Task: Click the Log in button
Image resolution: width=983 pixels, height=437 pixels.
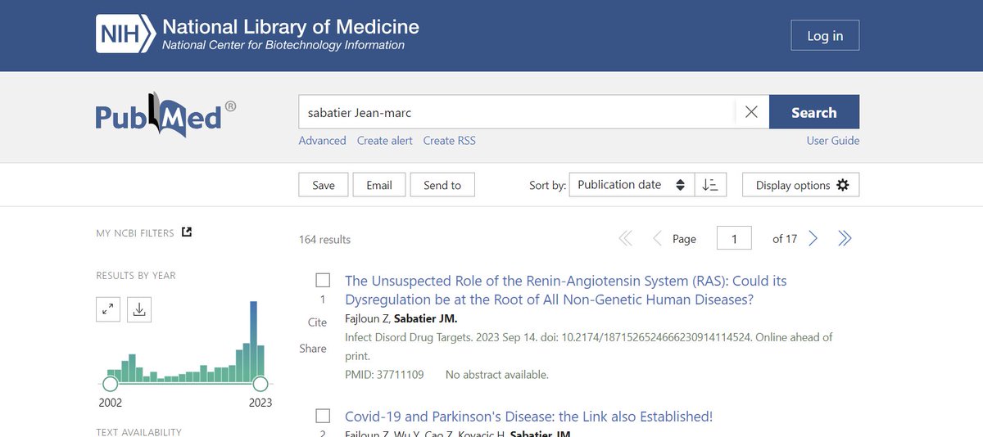Action: coord(825,36)
